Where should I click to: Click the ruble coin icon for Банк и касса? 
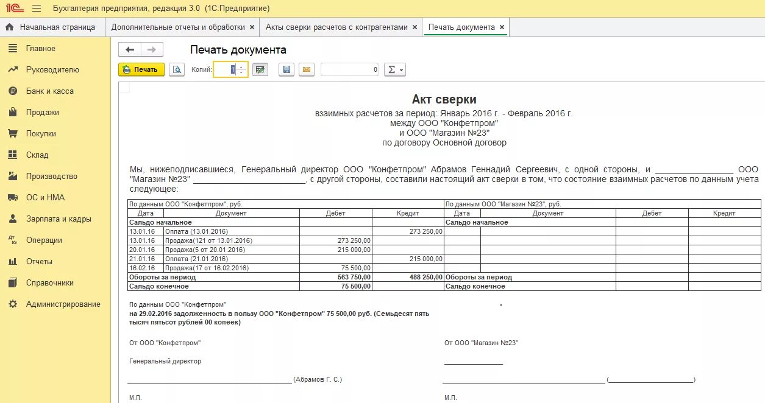(x=12, y=91)
